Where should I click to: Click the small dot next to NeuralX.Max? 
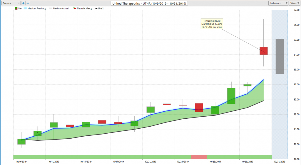[91, 9]
